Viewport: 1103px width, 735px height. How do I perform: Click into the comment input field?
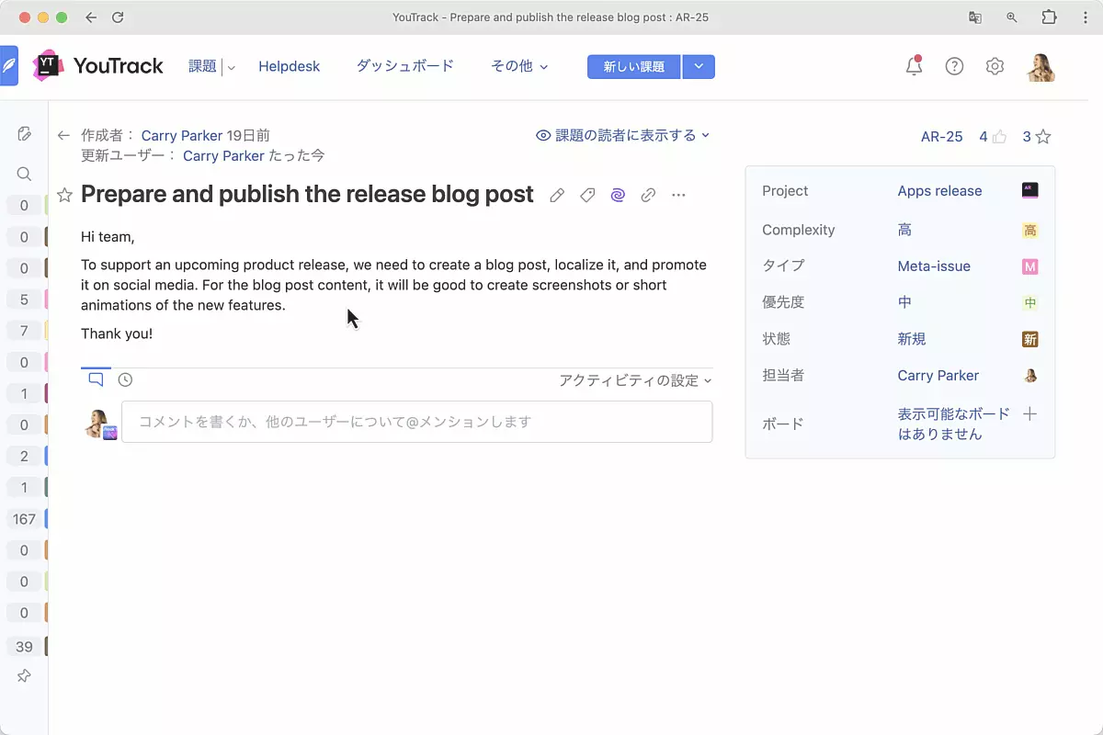pyautogui.click(x=416, y=422)
